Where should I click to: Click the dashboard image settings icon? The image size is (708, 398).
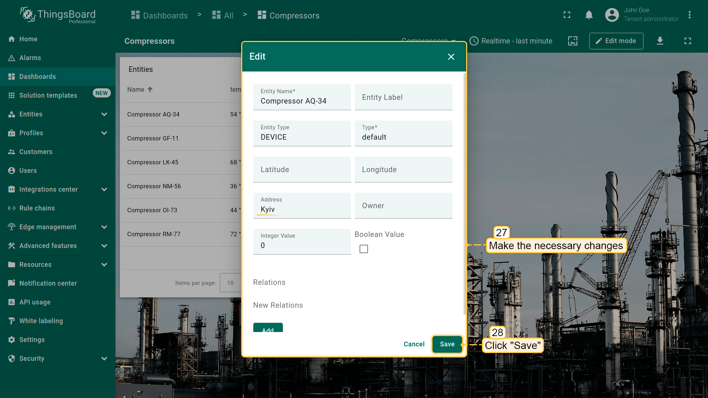[x=572, y=41]
